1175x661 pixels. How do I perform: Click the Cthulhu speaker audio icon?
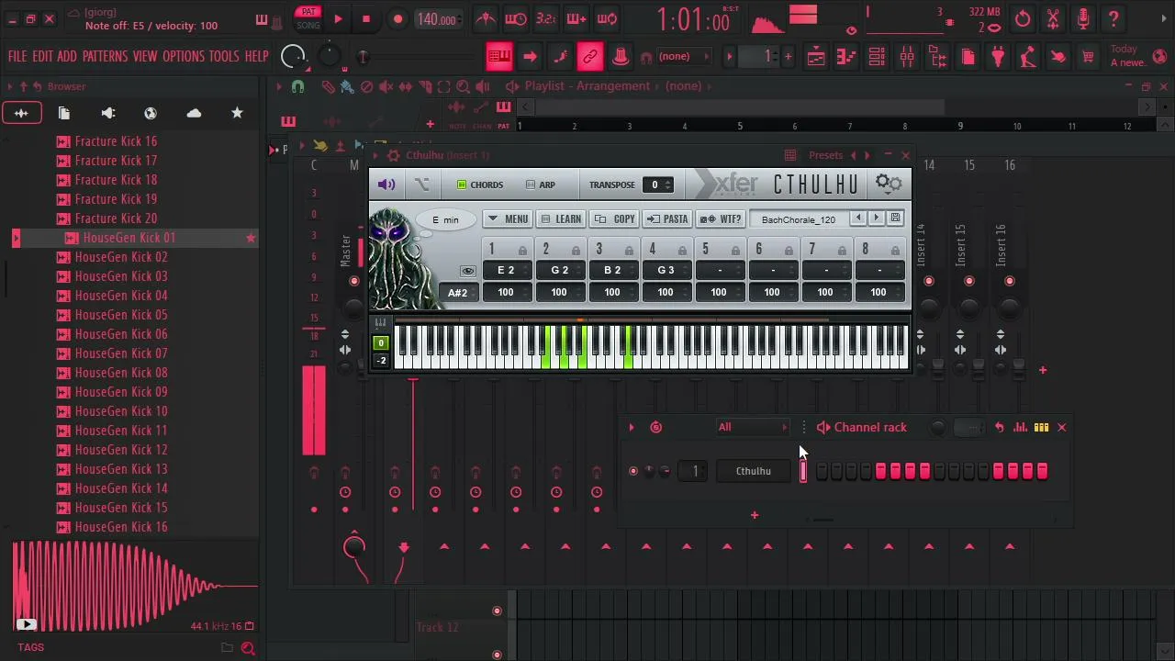point(386,185)
